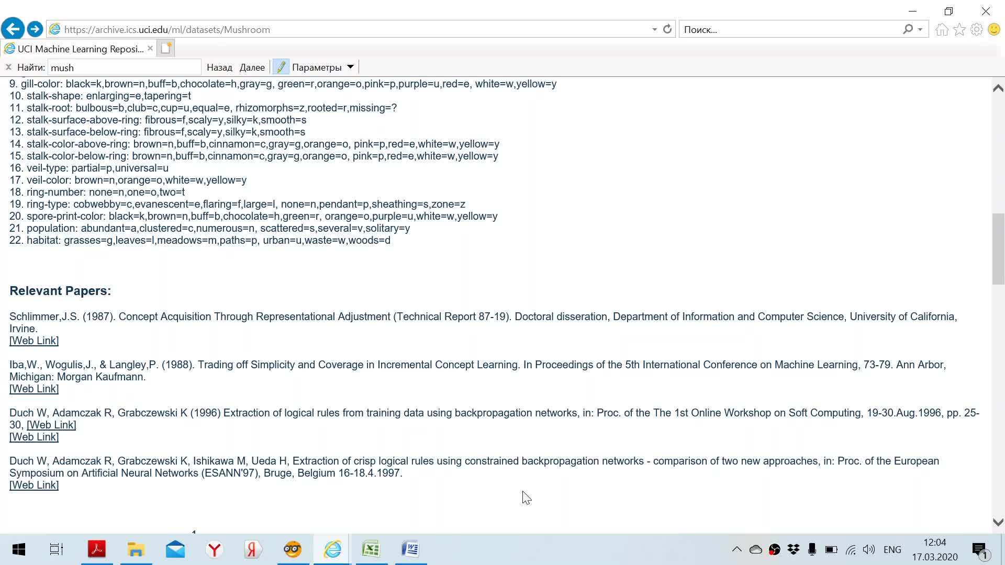Go back with the browser back arrow

tap(13, 29)
